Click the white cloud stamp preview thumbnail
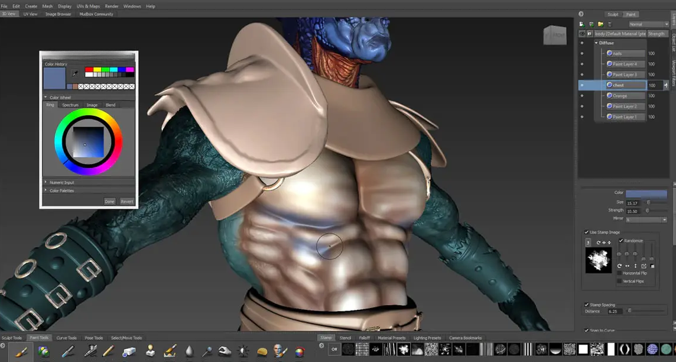Image resolution: width=676 pixels, height=362 pixels. [x=599, y=260]
